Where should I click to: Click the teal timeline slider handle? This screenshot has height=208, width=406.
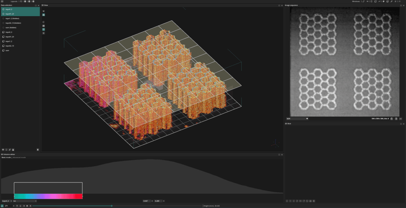click(x=112, y=206)
